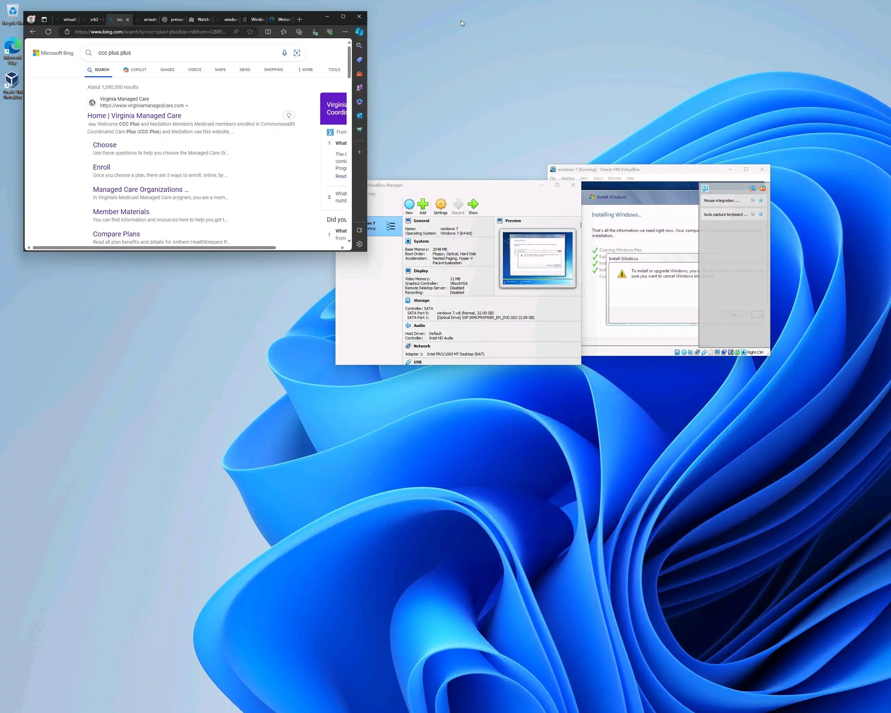The height and width of the screenshot is (713, 891).
Task: Click the Bing horizontal scrollbar thumb
Action: click(154, 248)
